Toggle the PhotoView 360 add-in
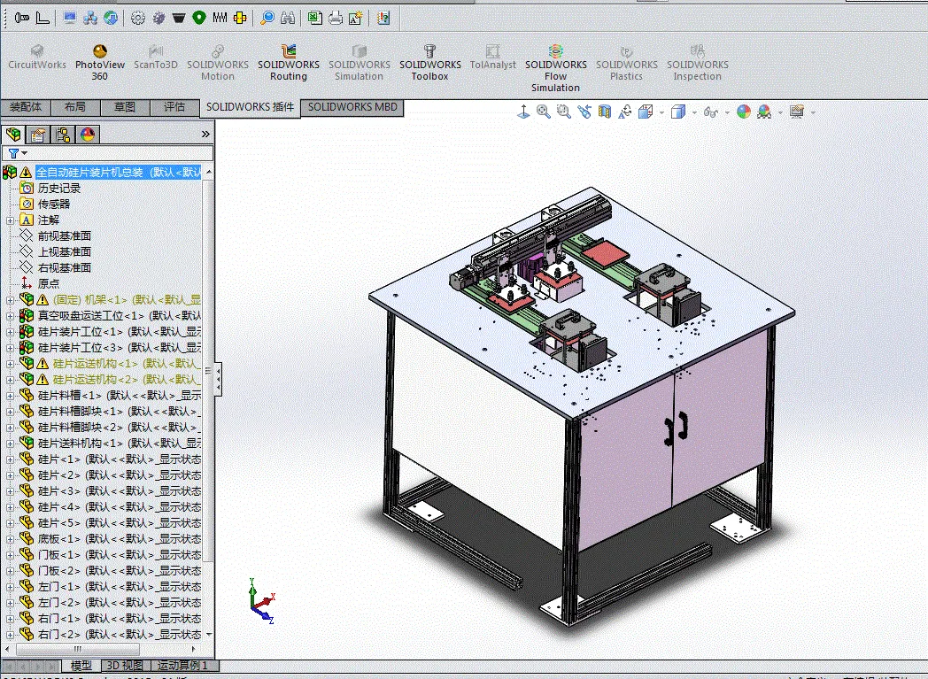 coord(99,62)
